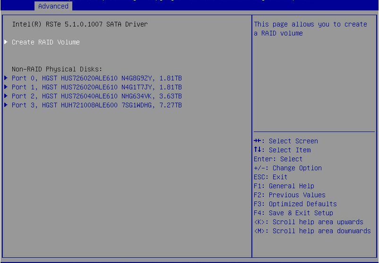The width and height of the screenshot is (379, 263).
Task: Click the triangle arrow beside Port 3
Action: point(6,105)
